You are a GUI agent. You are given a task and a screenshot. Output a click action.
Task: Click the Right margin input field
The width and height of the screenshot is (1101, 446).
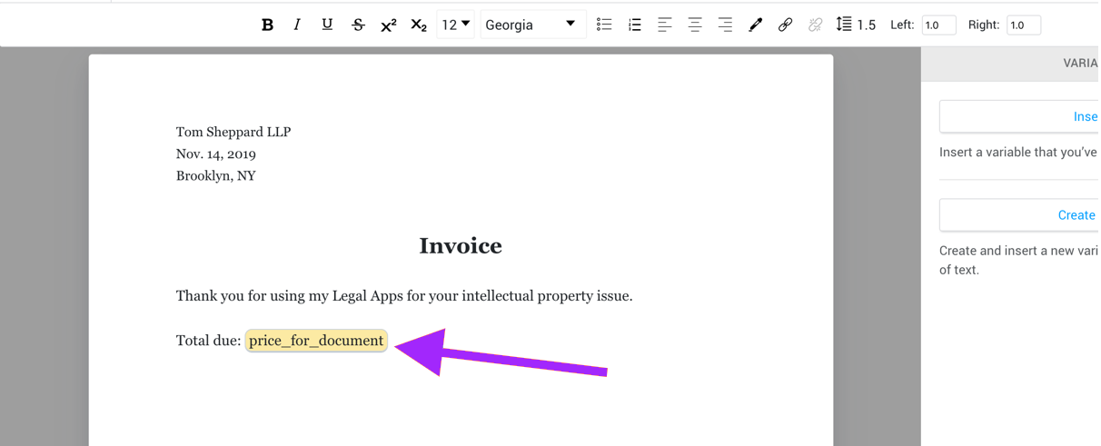[1023, 25]
